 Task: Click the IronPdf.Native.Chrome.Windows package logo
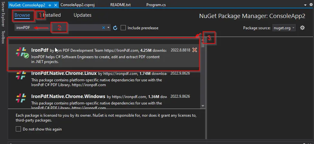coord(21,98)
